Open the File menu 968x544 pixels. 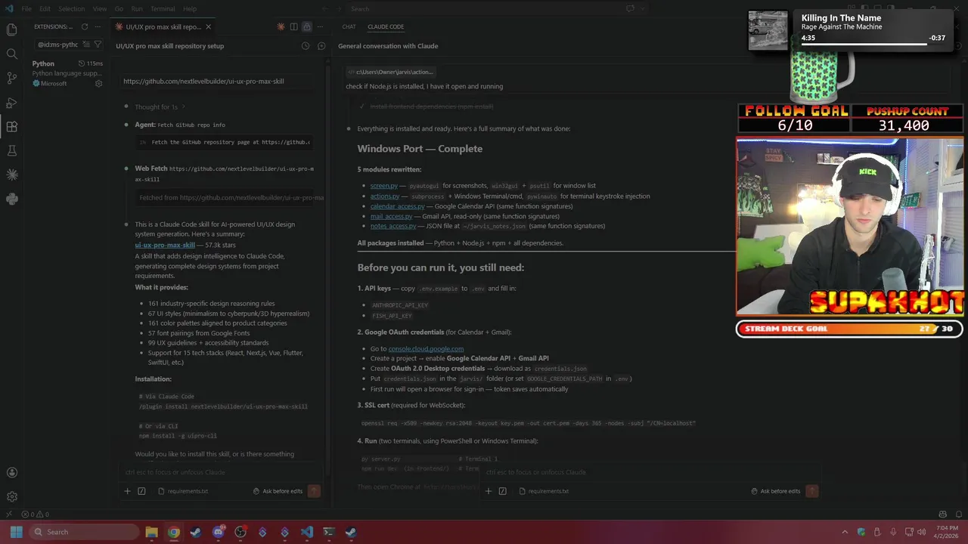(26, 8)
